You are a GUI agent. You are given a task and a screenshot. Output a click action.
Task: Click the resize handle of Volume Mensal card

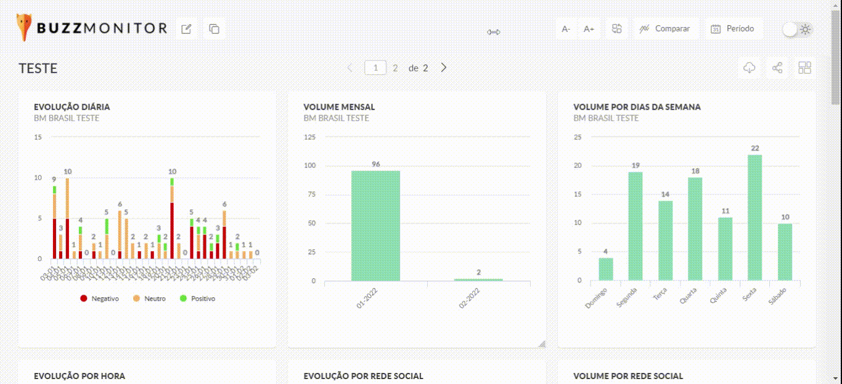point(542,343)
